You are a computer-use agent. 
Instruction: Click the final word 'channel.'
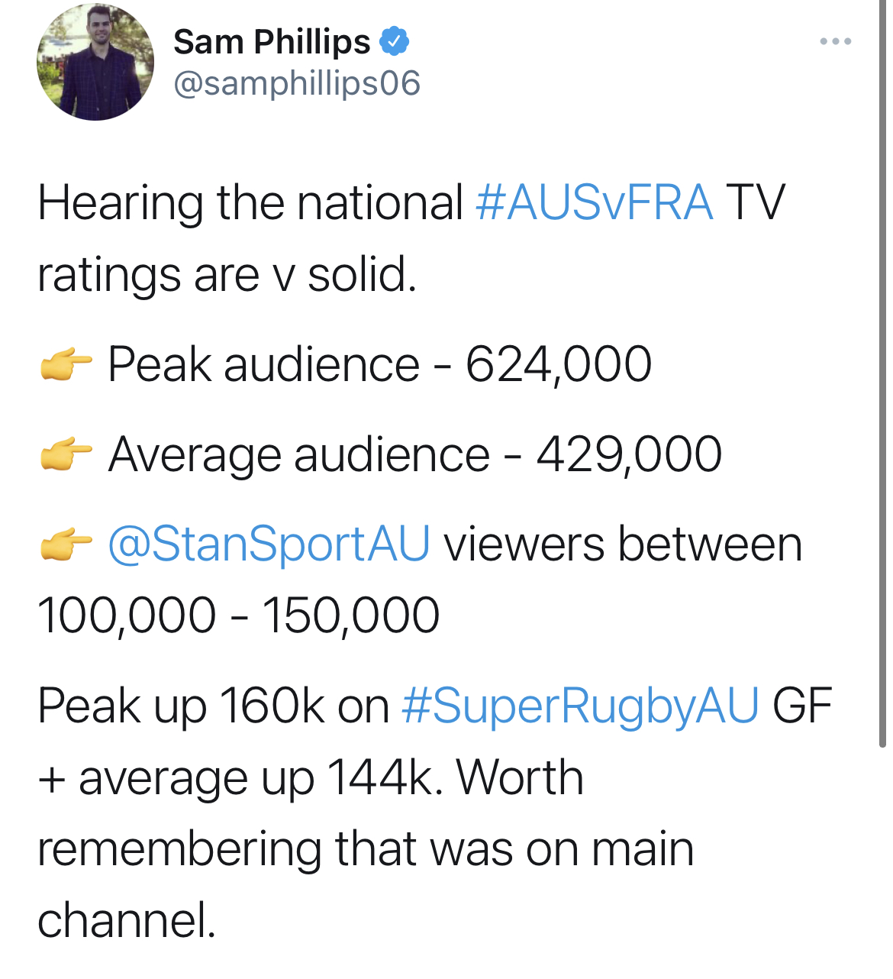(x=127, y=920)
